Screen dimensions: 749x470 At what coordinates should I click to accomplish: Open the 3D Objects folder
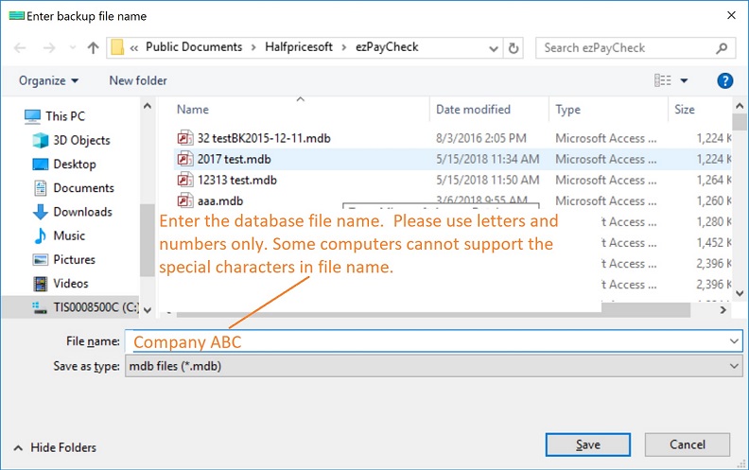click(x=81, y=140)
